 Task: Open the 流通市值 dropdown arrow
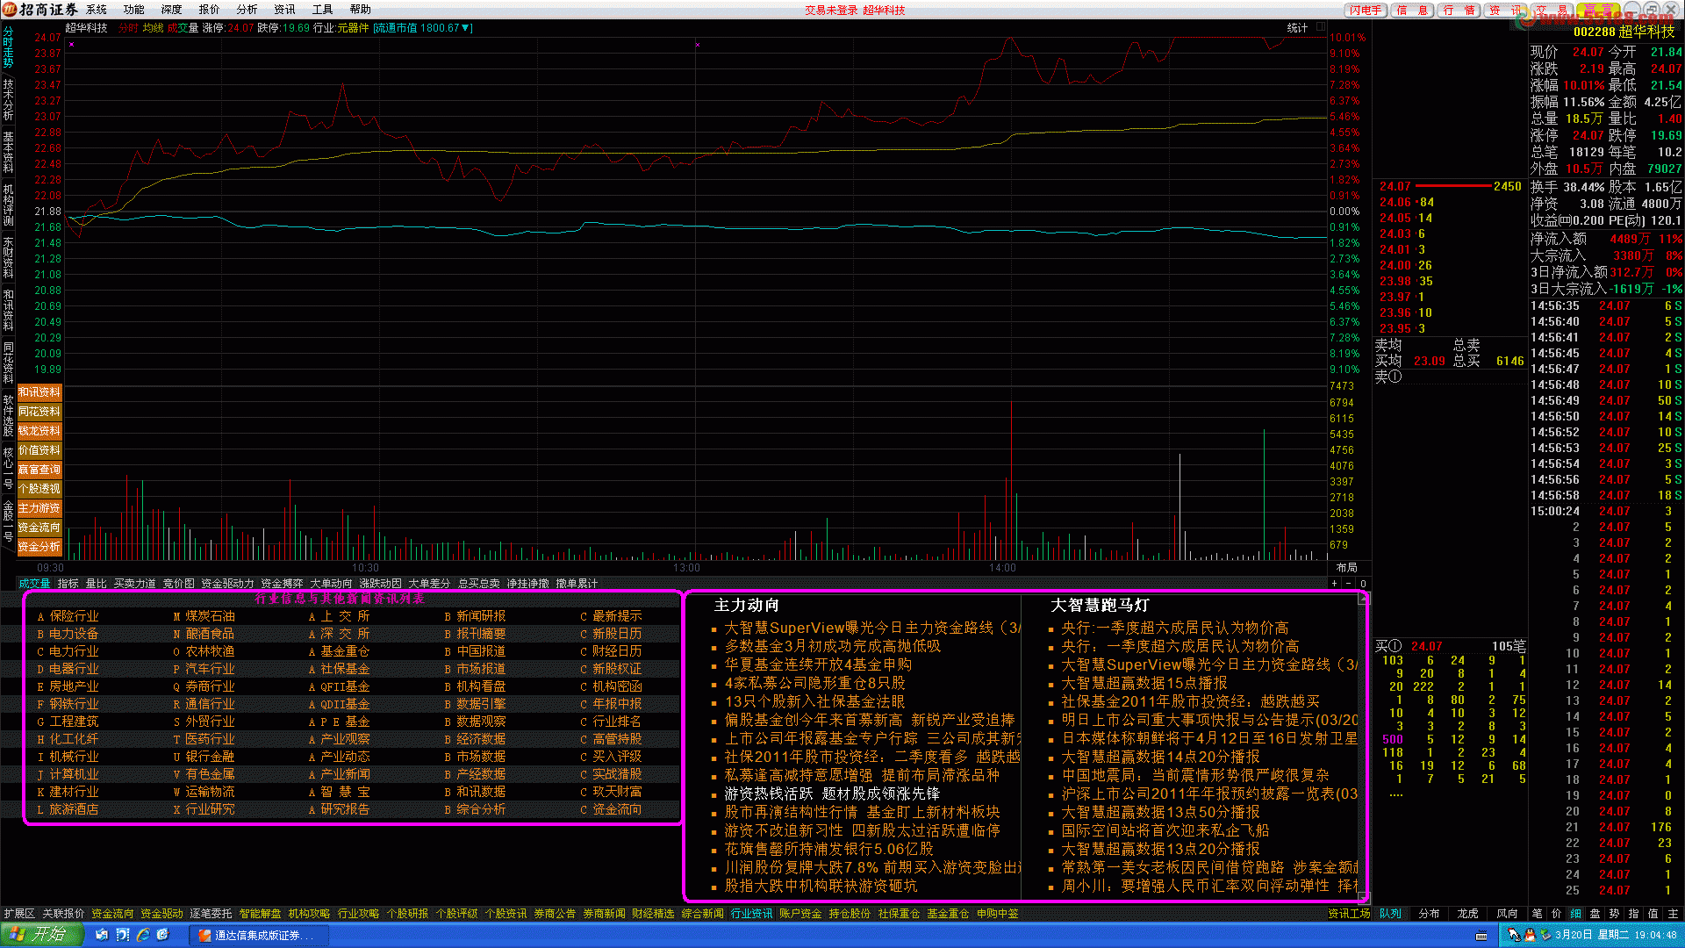[465, 28]
